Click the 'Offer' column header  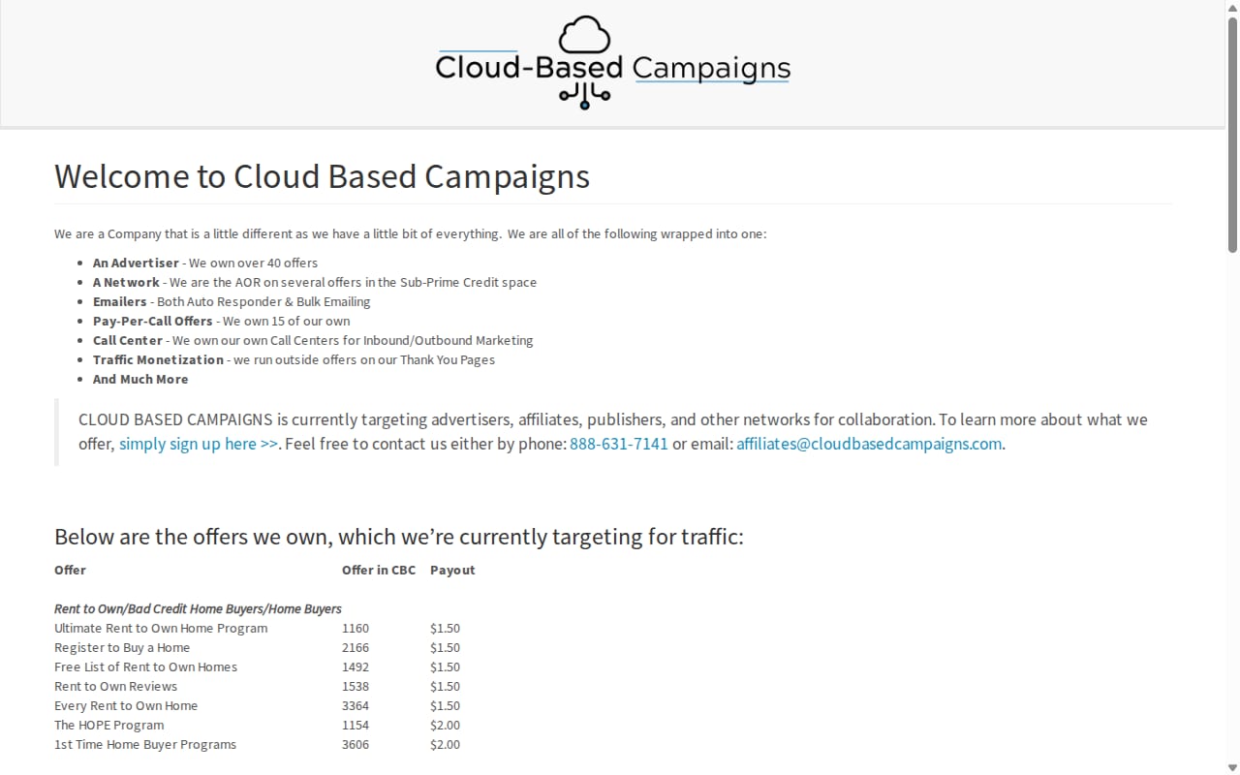click(70, 570)
